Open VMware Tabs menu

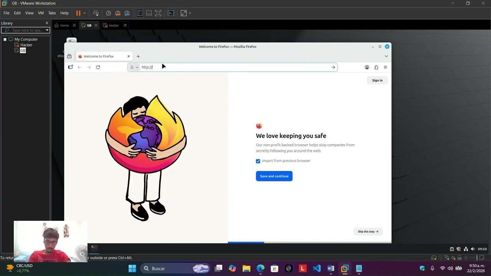(52, 13)
